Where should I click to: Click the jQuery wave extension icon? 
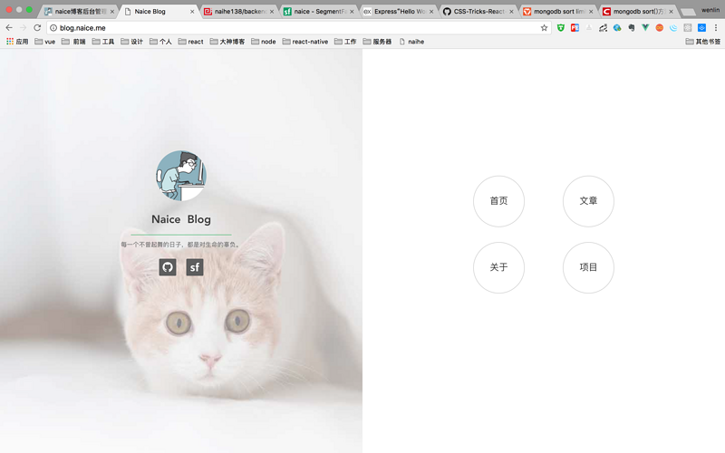[x=673, y=28]
